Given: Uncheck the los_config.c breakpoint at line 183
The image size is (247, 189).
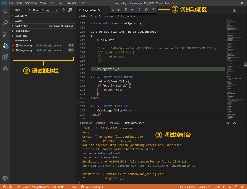Looking at the screenshot, I should tap(17, 45).
